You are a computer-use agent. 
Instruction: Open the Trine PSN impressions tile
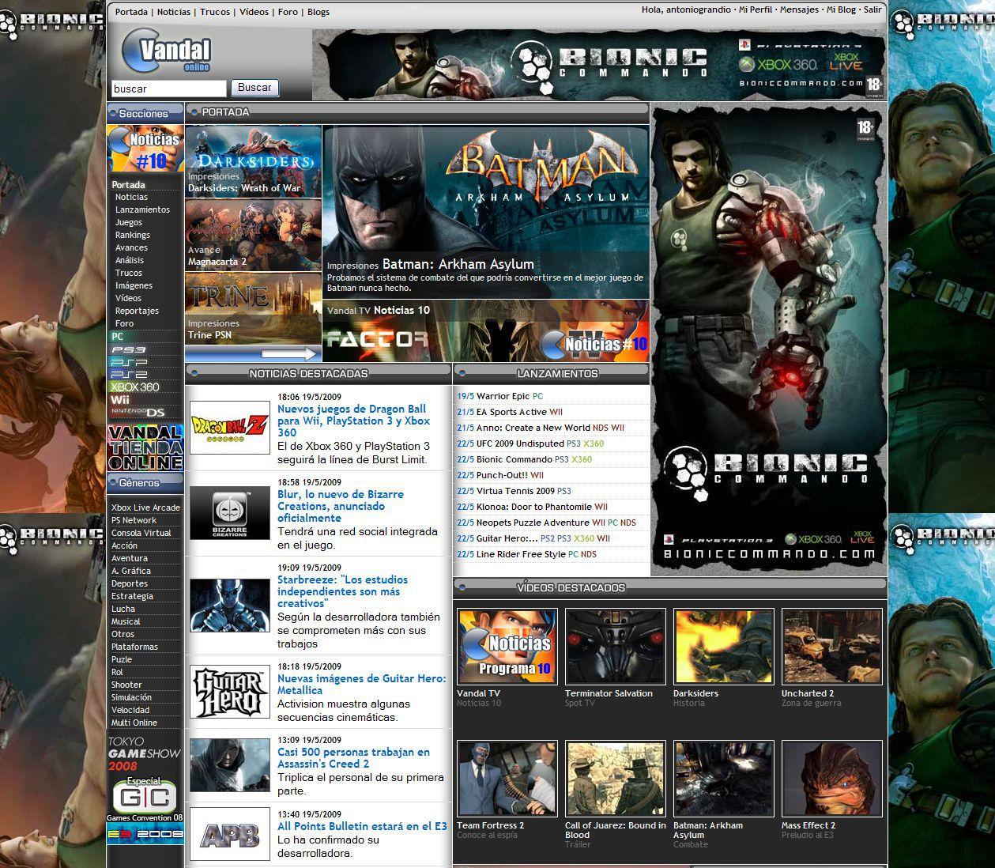tap(253, 308)
